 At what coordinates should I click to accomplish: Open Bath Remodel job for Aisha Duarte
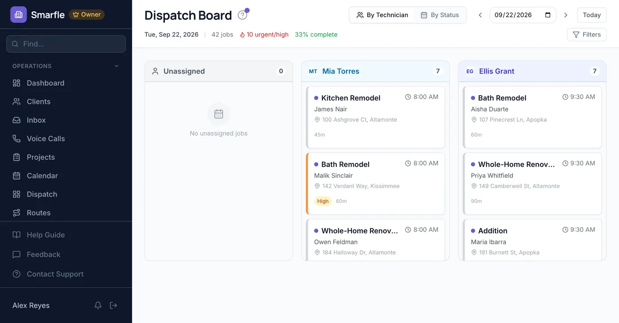coord(532,117)
